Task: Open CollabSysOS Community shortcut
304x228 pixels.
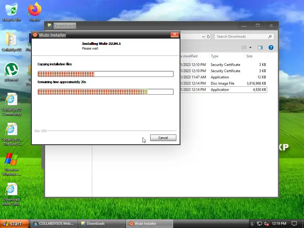Action: pyautogui.click(x=12, y=104)
